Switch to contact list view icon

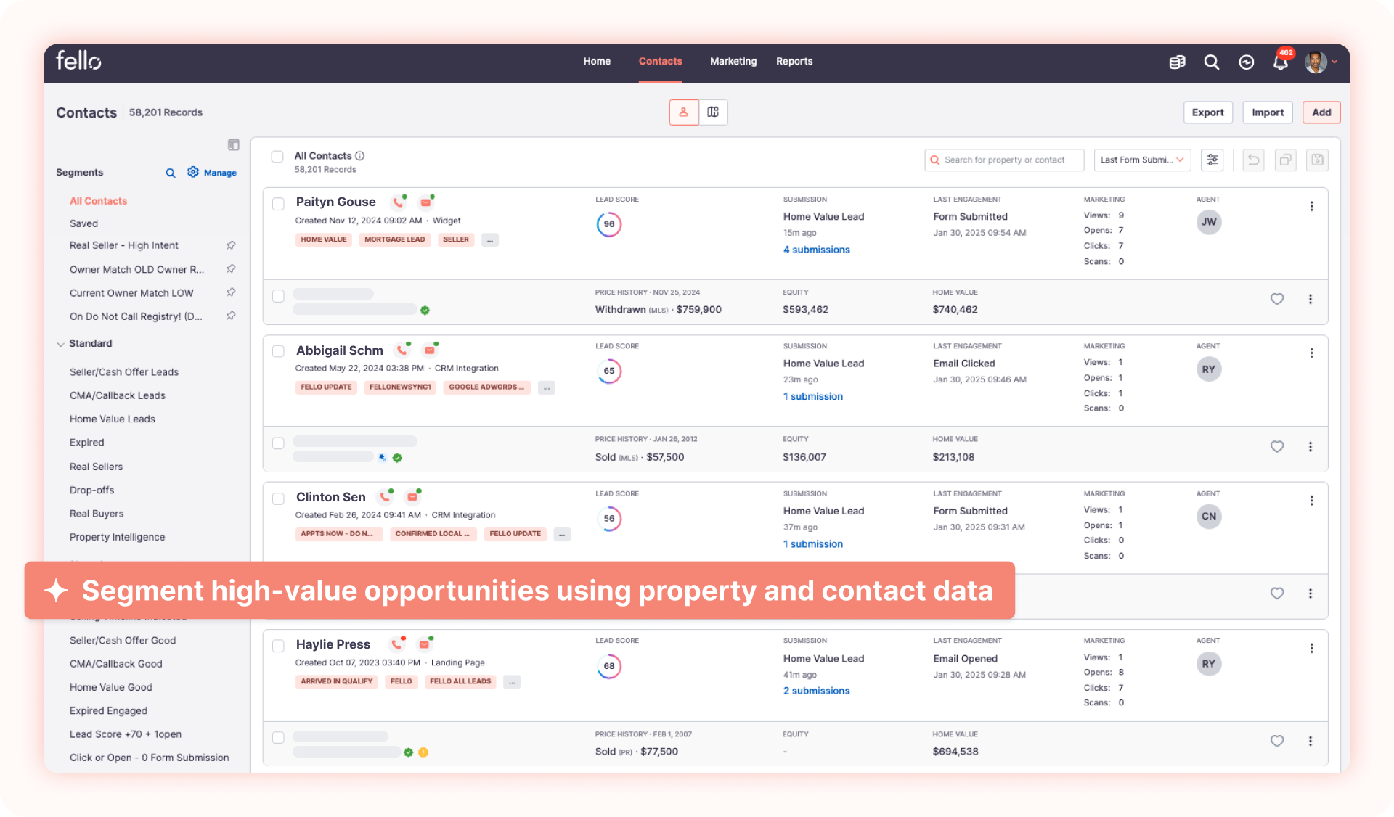683,112
